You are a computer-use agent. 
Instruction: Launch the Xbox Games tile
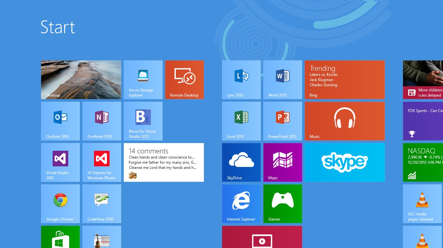[x=283, y=204]
